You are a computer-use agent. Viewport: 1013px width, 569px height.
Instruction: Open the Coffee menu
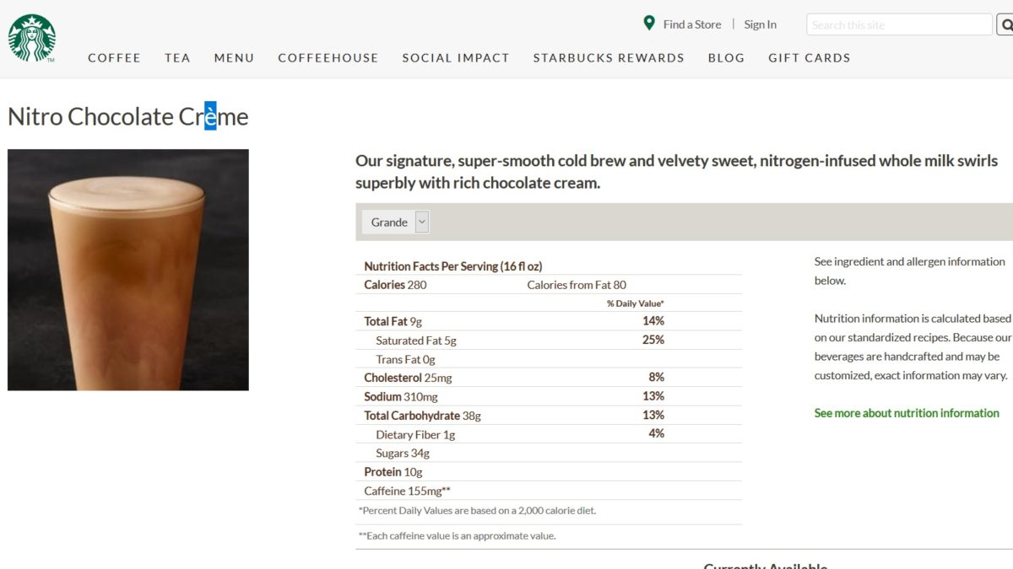[x=114, y=58]
